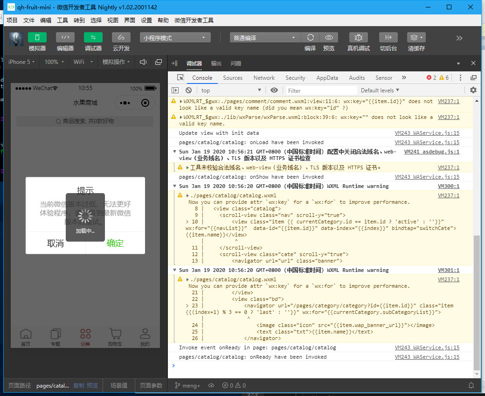Open the AppData devtools tab
This screenshot has height=396, width=485.
pyautogui.click(x=327, y=78)
